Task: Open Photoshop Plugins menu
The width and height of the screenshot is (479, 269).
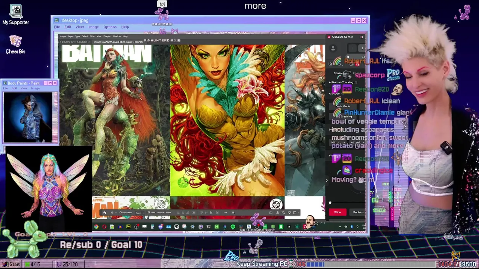Action: [x=107, y=36]
